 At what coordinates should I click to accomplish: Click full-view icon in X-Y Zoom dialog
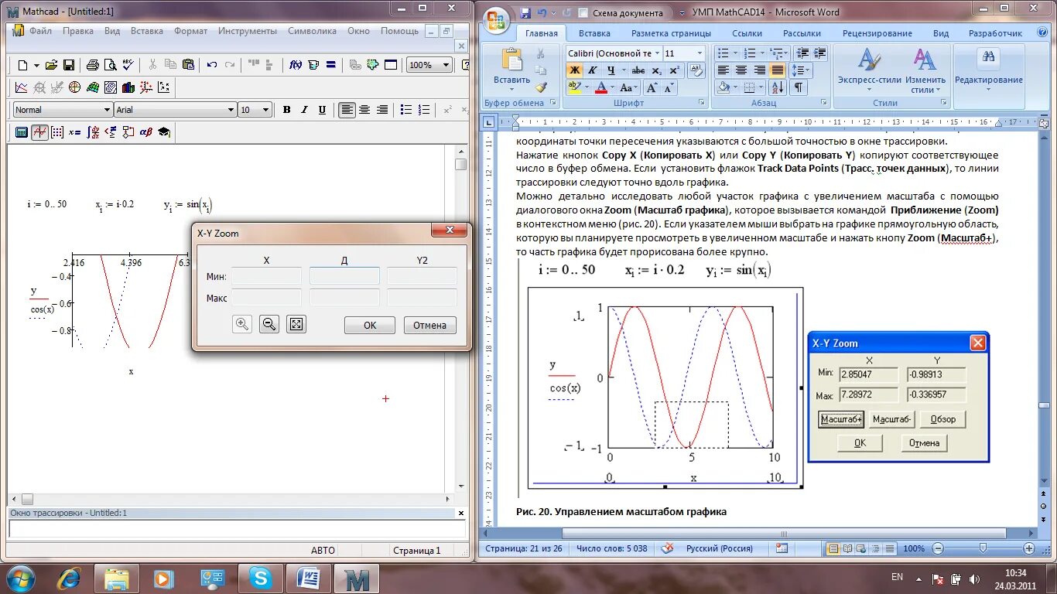296,325
